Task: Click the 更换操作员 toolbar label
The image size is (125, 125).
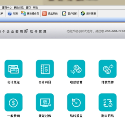Action: tap(33, 14)
